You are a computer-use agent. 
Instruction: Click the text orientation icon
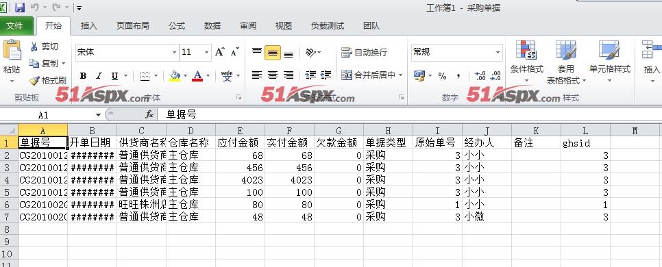coord(310,52)
